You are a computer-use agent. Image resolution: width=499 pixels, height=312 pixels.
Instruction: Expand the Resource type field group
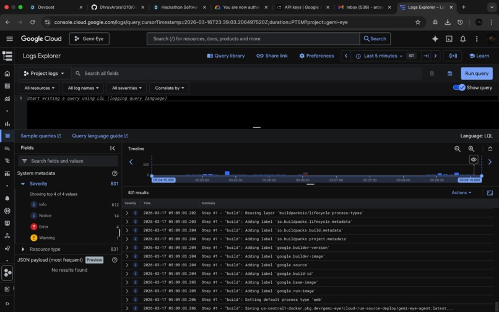23,249
